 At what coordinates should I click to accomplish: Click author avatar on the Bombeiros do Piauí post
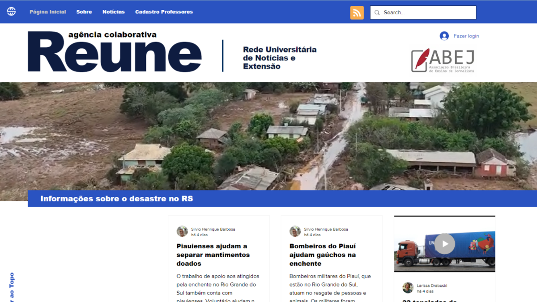click(x=295, y=231)
